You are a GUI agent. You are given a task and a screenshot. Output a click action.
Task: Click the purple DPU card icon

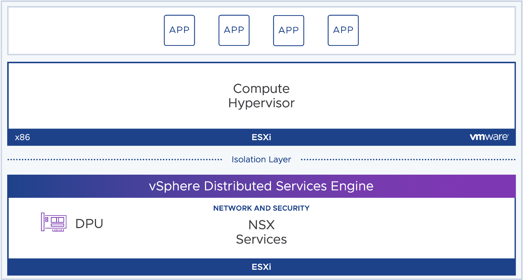click(54, 222)
